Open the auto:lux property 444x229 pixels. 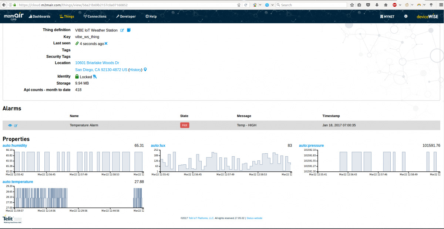tap(158, 146)
